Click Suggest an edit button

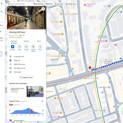pyautogui.click(x=26, y=77)
